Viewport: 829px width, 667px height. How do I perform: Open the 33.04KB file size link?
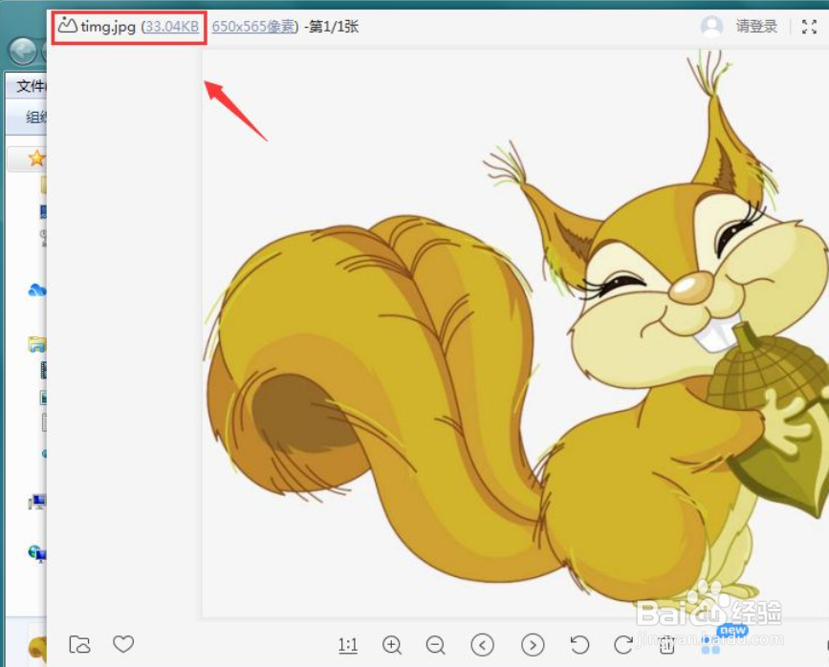coord(169,27)
